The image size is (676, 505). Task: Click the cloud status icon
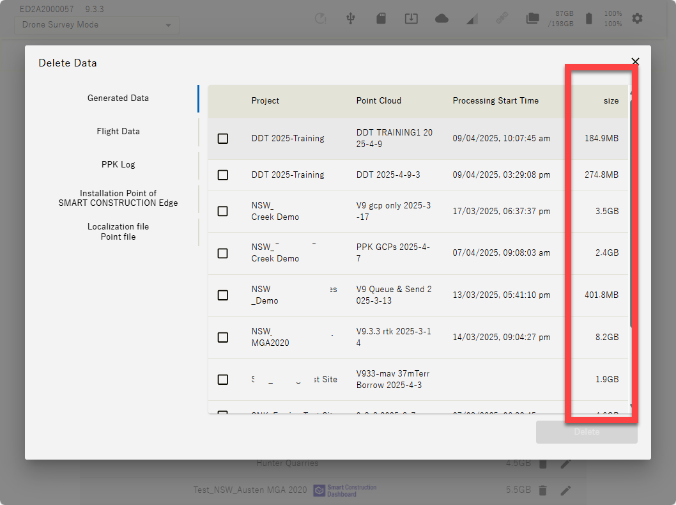click(x=442, y=19)
